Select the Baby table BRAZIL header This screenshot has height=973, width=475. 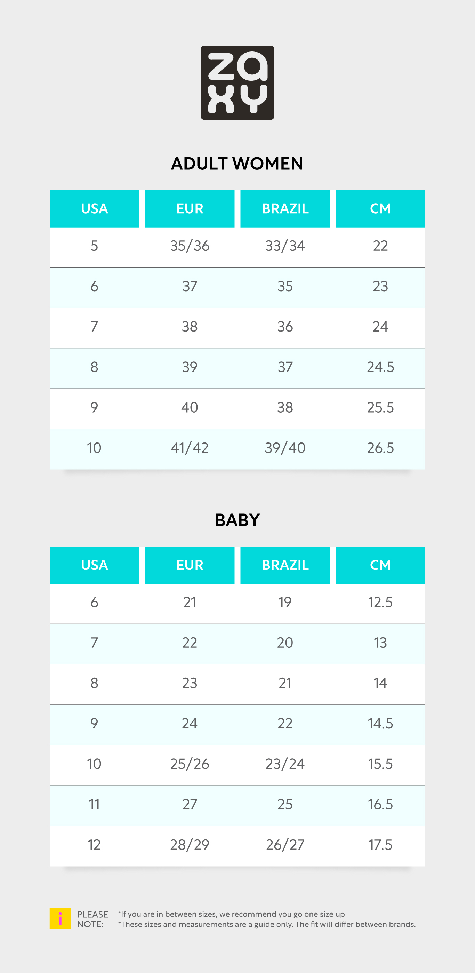[x=285, y=565]
